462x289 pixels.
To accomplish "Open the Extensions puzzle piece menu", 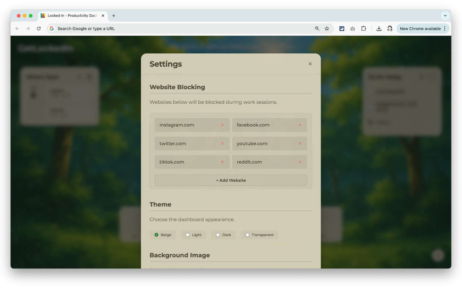I will click(x=363, y=29).
